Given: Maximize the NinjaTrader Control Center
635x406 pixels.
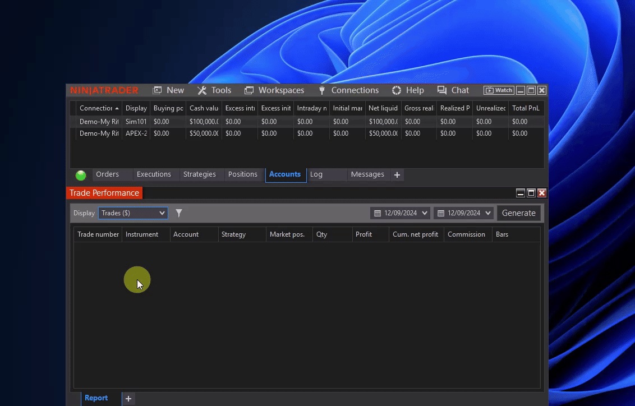Looking at the screenshot, I should (x=531, y=90).
